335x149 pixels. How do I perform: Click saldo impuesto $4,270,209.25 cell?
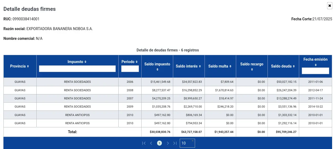tap(157, 98)
